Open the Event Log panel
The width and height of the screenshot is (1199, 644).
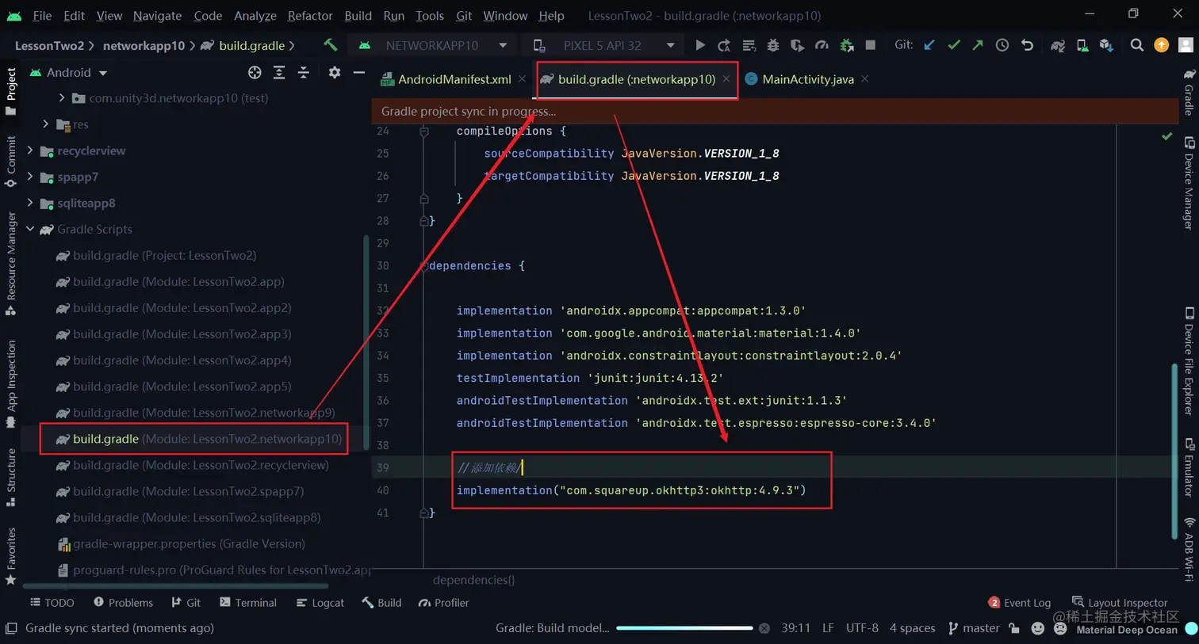point(1020,603)
